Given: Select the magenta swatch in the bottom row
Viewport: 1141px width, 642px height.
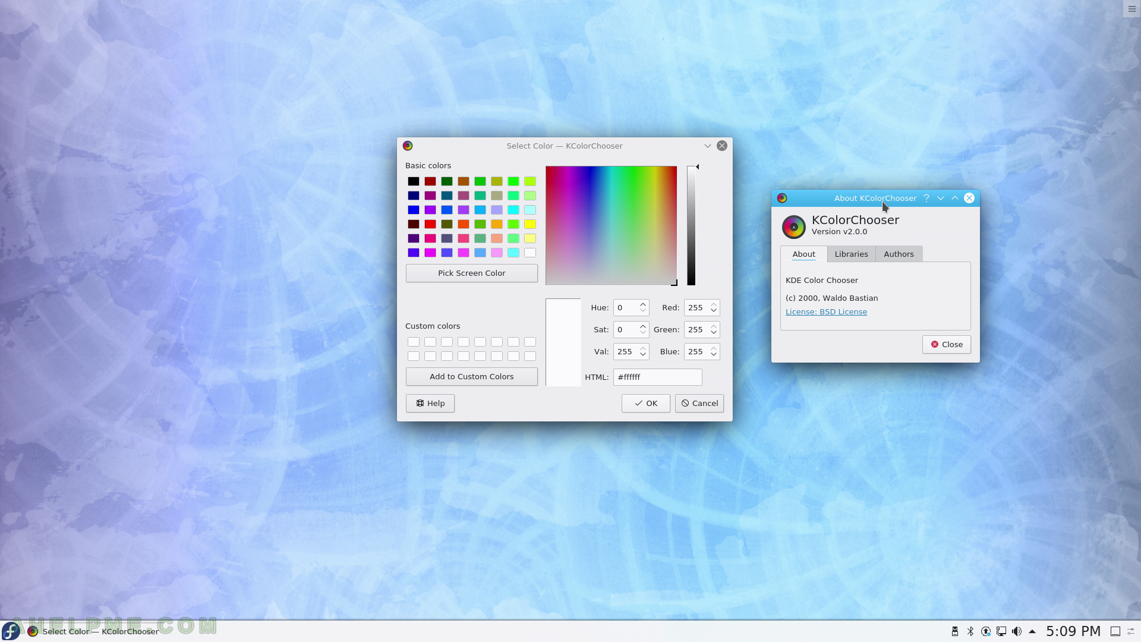Looking at the screenshot, I should coord(430,253).
